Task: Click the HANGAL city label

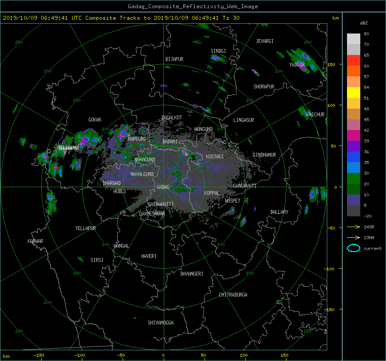Action: (121, 246)
